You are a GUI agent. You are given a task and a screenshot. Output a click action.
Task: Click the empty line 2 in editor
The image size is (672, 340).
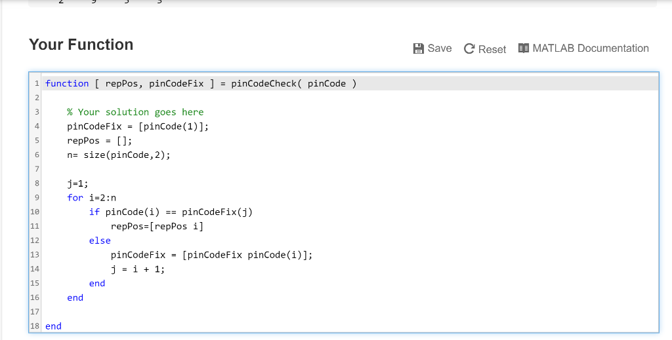coord(350,98)
